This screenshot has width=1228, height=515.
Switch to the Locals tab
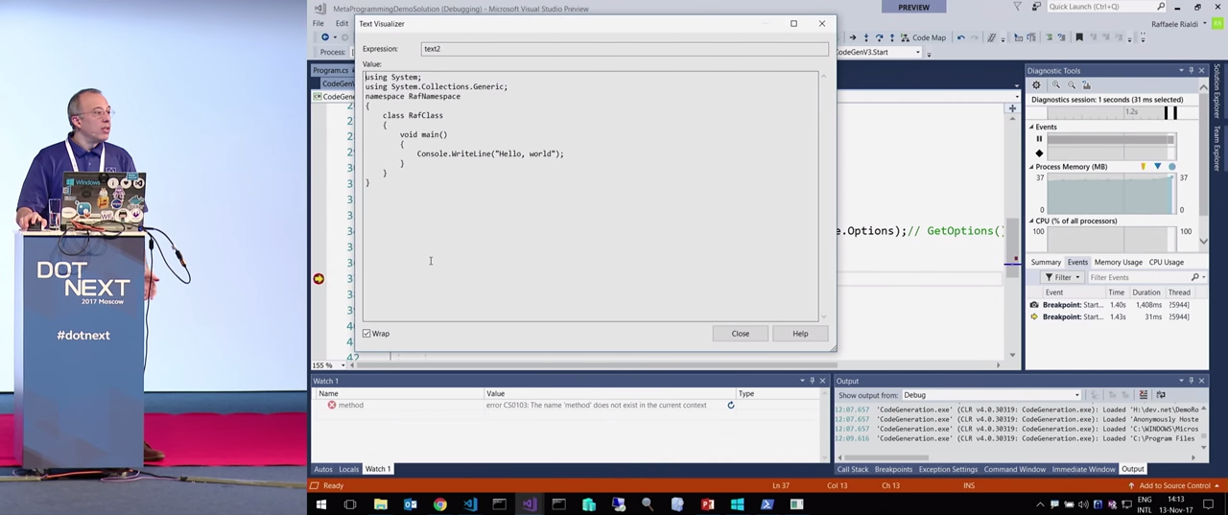click(x=348, y=469)
